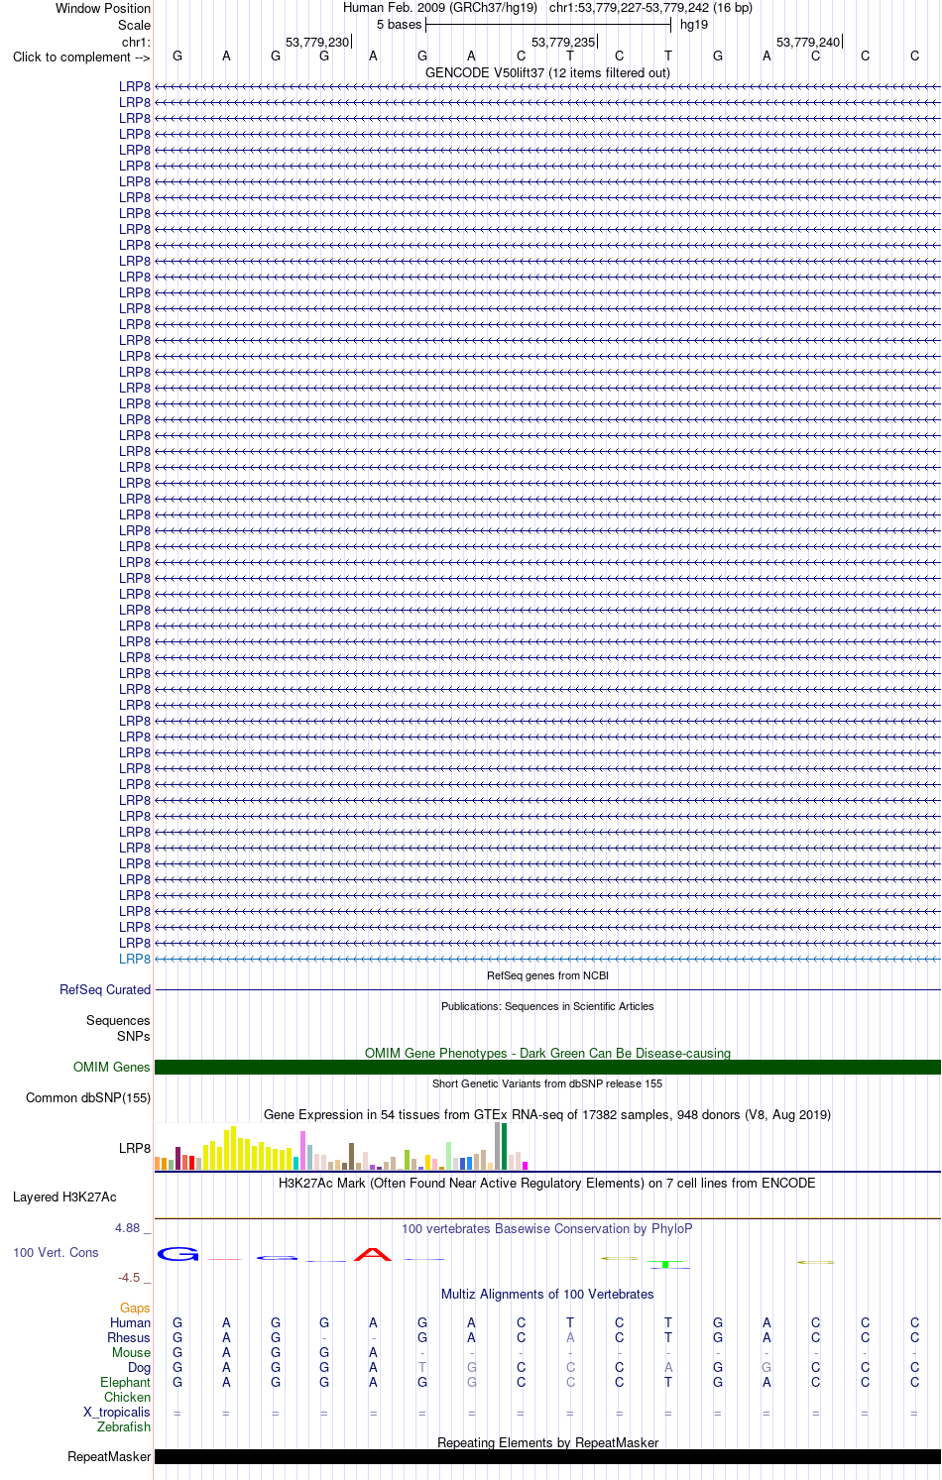Select the Zebrafish alignment row label
Screen dimensions: 942x1480
coord(124,1426)
